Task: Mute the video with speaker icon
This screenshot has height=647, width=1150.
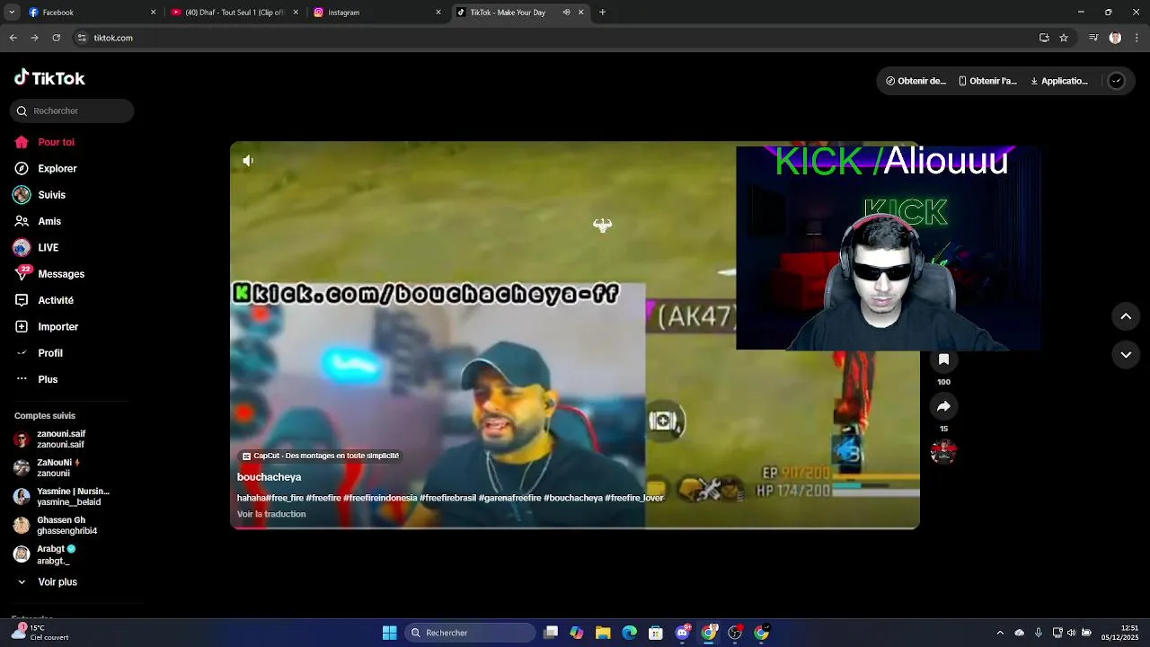Action: [248, 161]
